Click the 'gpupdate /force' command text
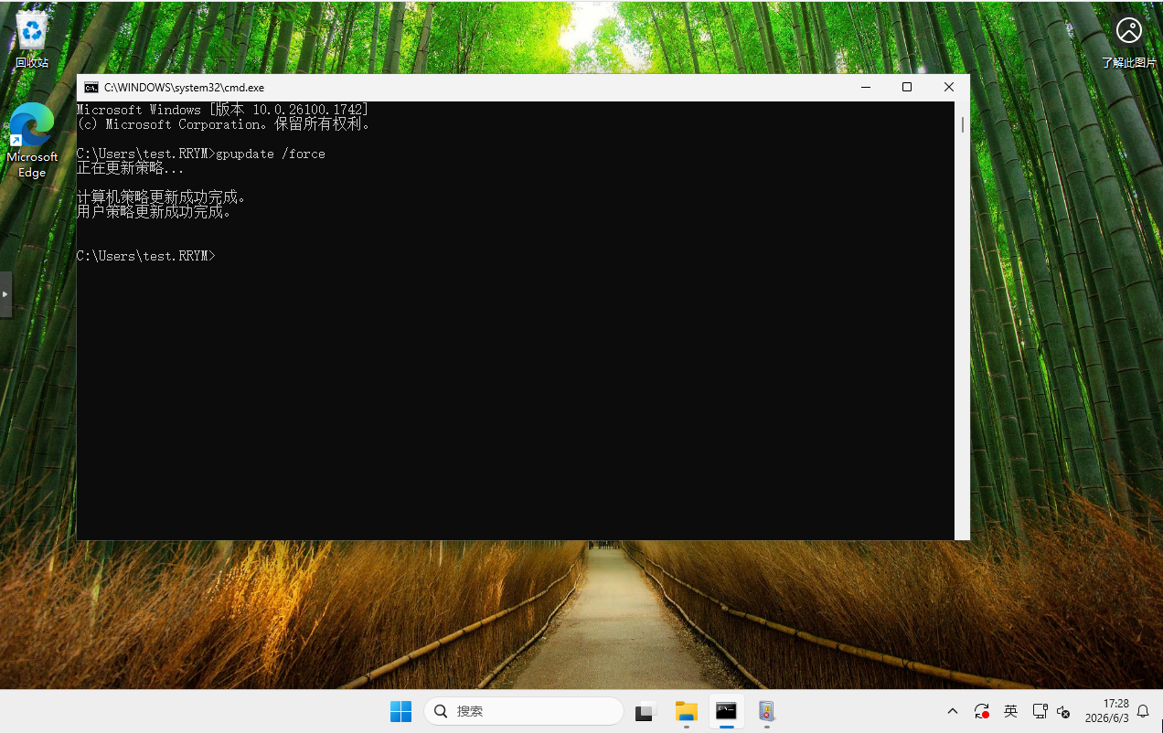 point(271,154)
